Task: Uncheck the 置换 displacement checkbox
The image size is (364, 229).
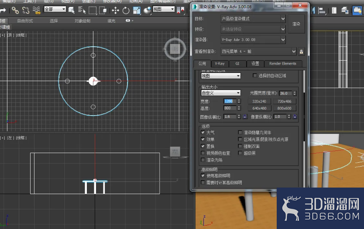Action: [x=203, y=146]
